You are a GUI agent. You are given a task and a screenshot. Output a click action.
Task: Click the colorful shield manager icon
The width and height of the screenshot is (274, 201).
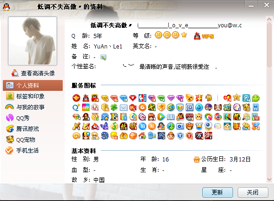coord(180,107)
